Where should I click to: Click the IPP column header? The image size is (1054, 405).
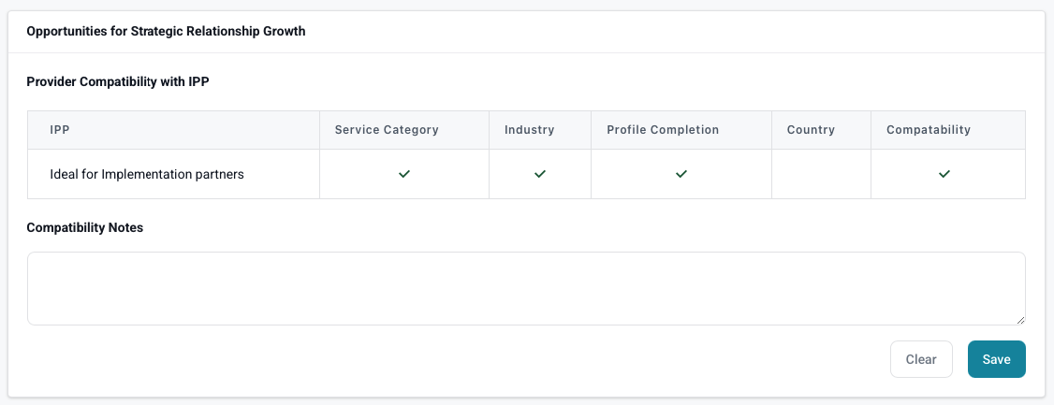(60, 130)
